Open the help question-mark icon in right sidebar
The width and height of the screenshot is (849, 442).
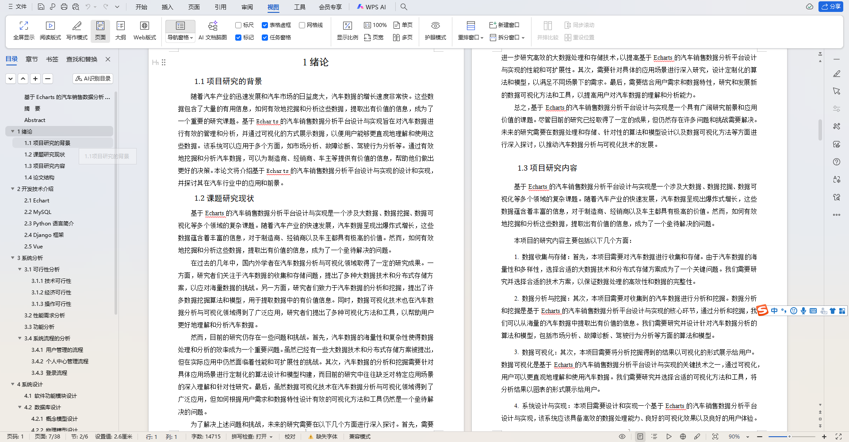pyautogui.click(x=837, y=162)
